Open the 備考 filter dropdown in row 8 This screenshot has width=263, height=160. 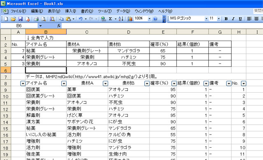click(229, 83)
